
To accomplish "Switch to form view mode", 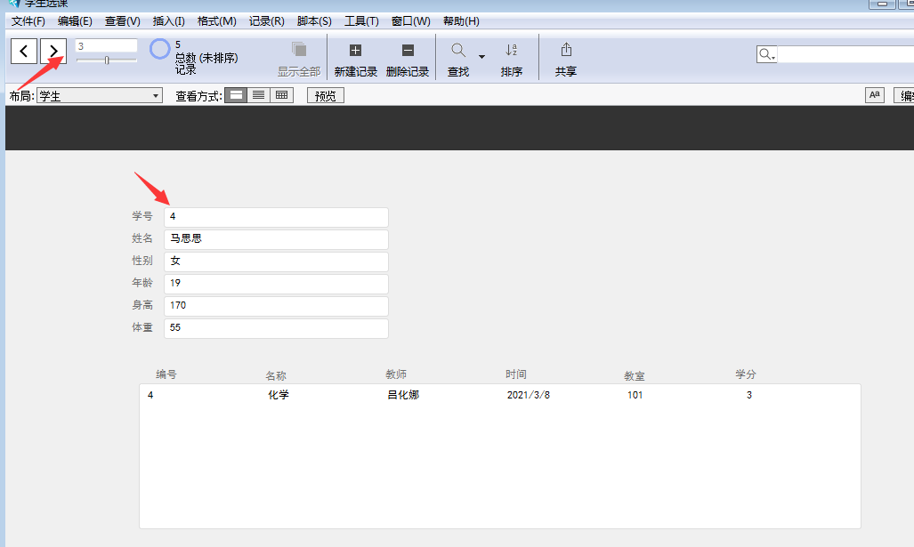I will tap(236, 94).
